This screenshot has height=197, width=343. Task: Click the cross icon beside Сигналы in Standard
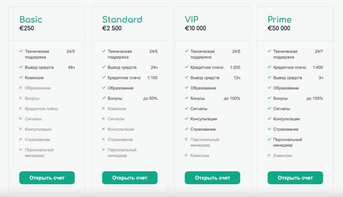[x=103, y=119]
